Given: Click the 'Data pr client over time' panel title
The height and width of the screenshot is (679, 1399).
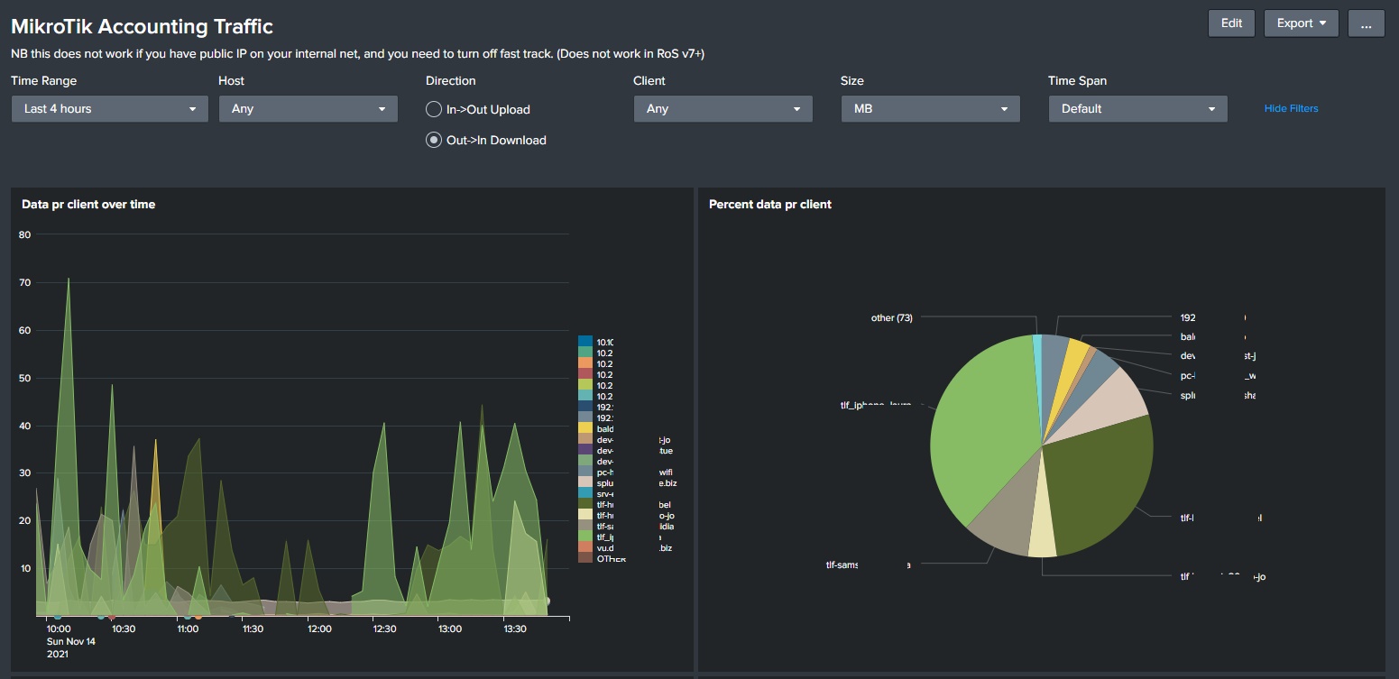Looking at the screenshot, I should tap(88, 205).
